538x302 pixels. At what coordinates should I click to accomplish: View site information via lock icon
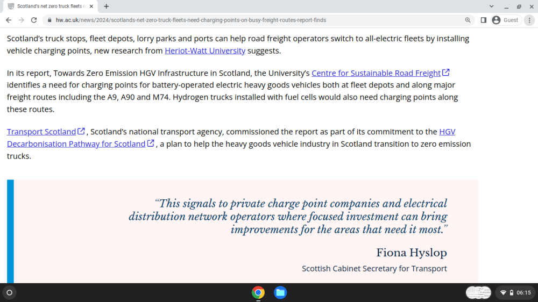49,20
